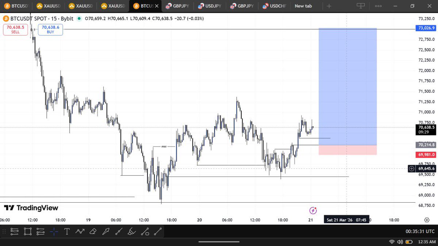
Task: Click the 0.1 quantity between Sell and Buy
Action: point(33,30)
